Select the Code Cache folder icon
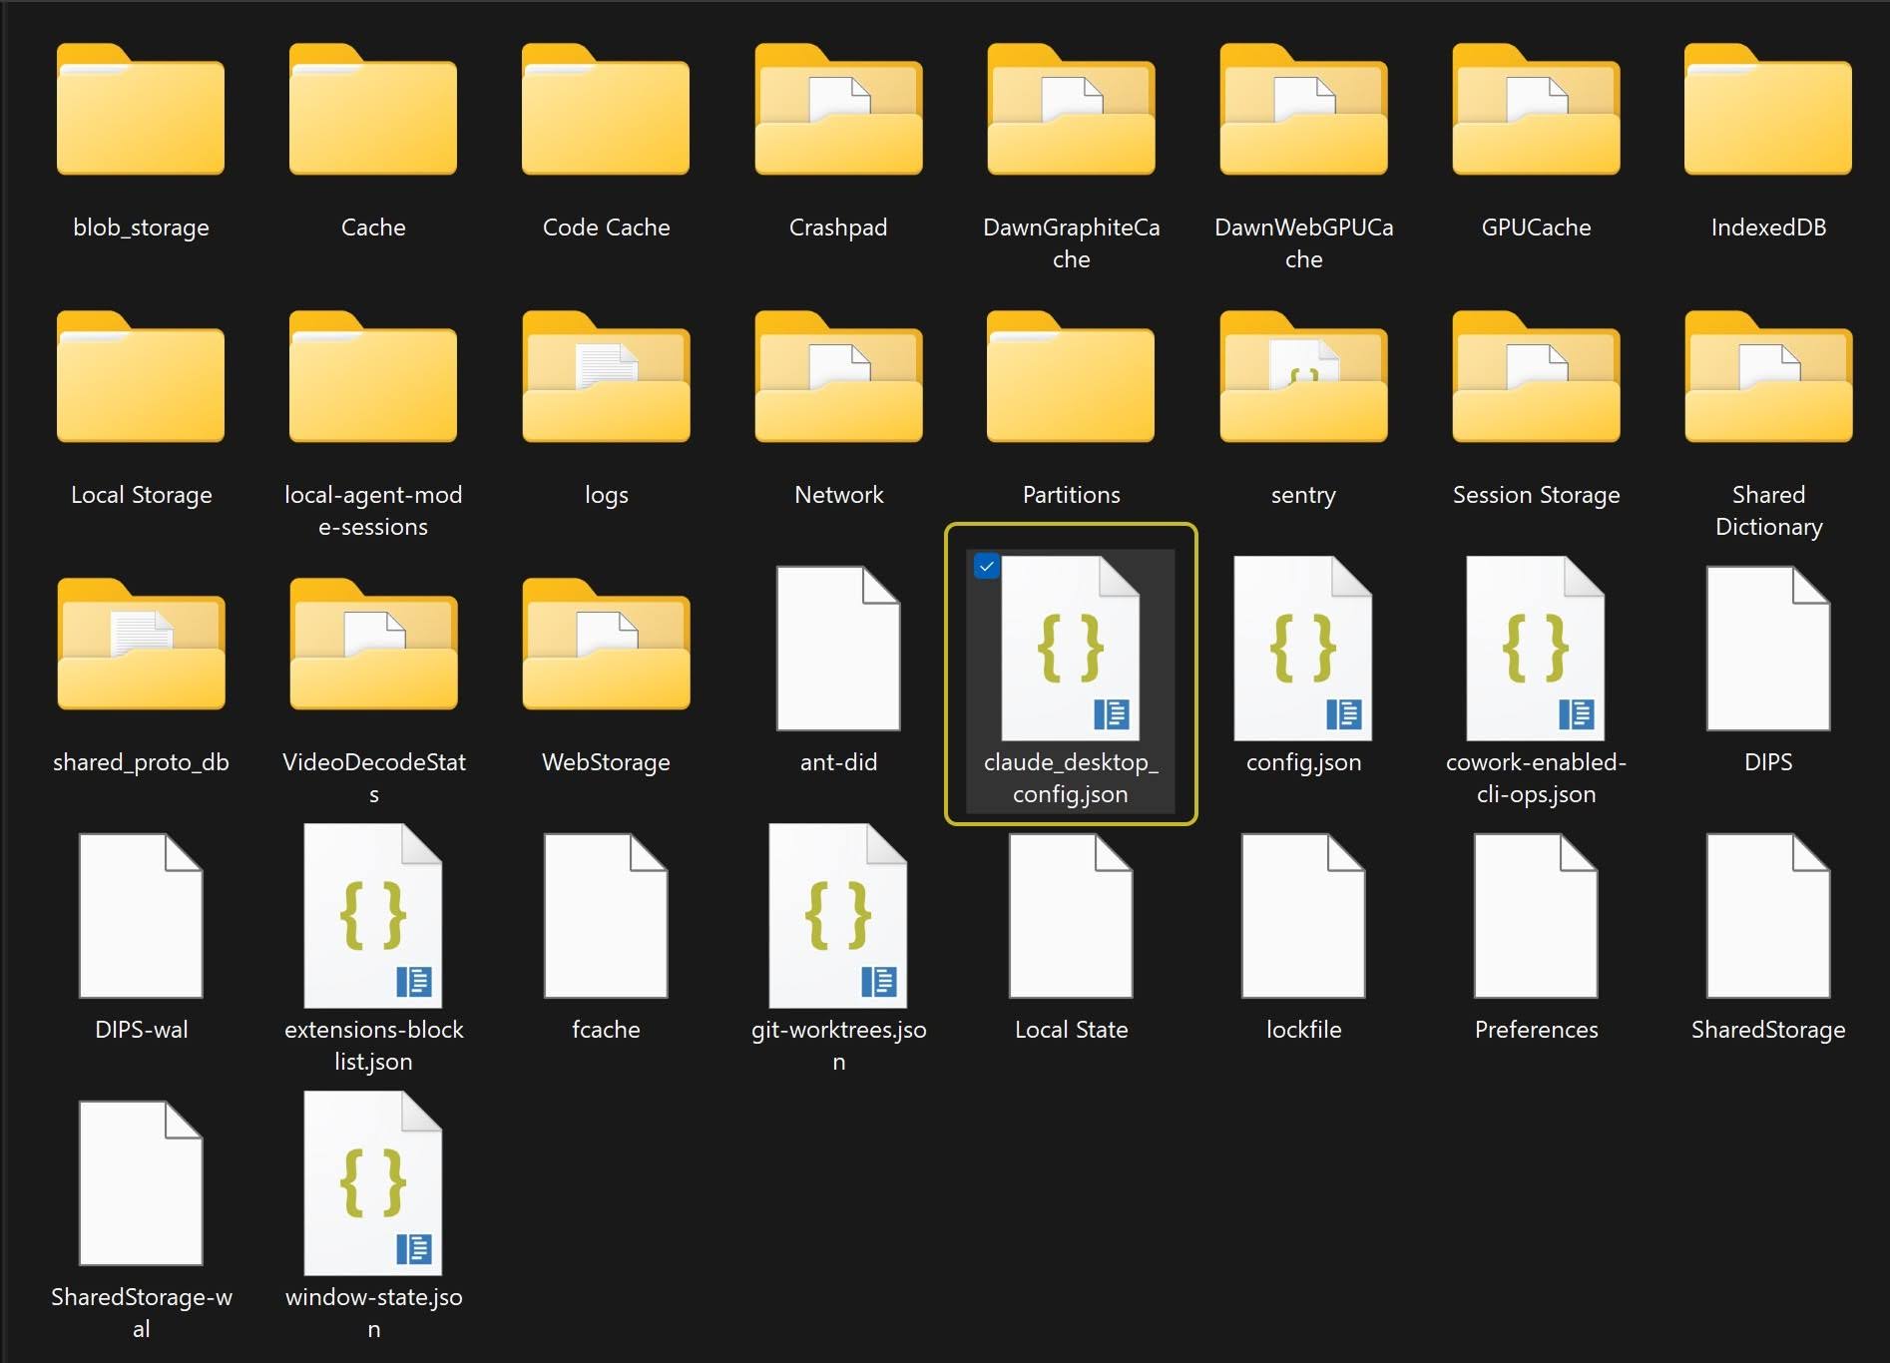The image size is (1890, 1363). pyautogui.click(x=606, y=110)
